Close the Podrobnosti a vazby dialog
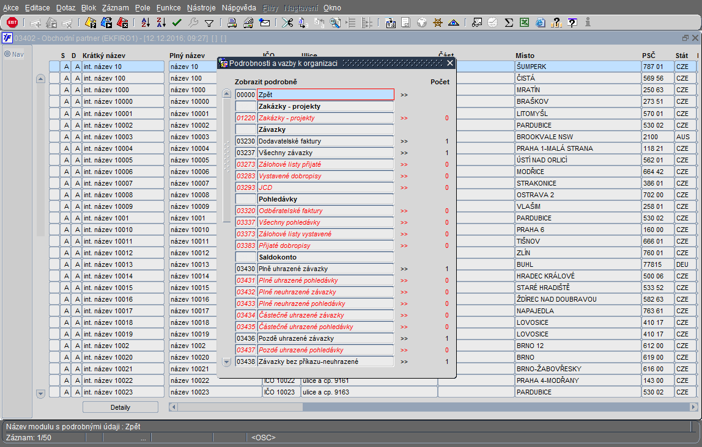 450,63
